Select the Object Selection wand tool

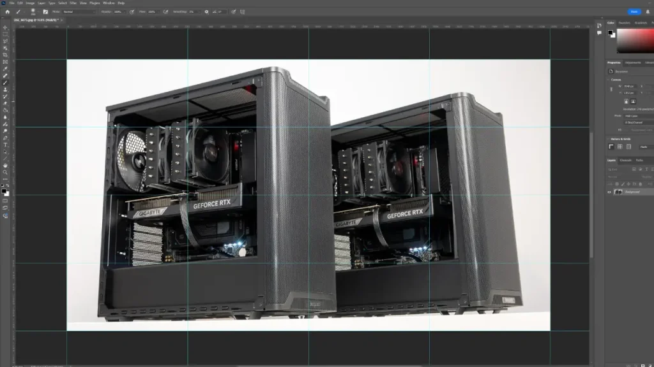5,48
